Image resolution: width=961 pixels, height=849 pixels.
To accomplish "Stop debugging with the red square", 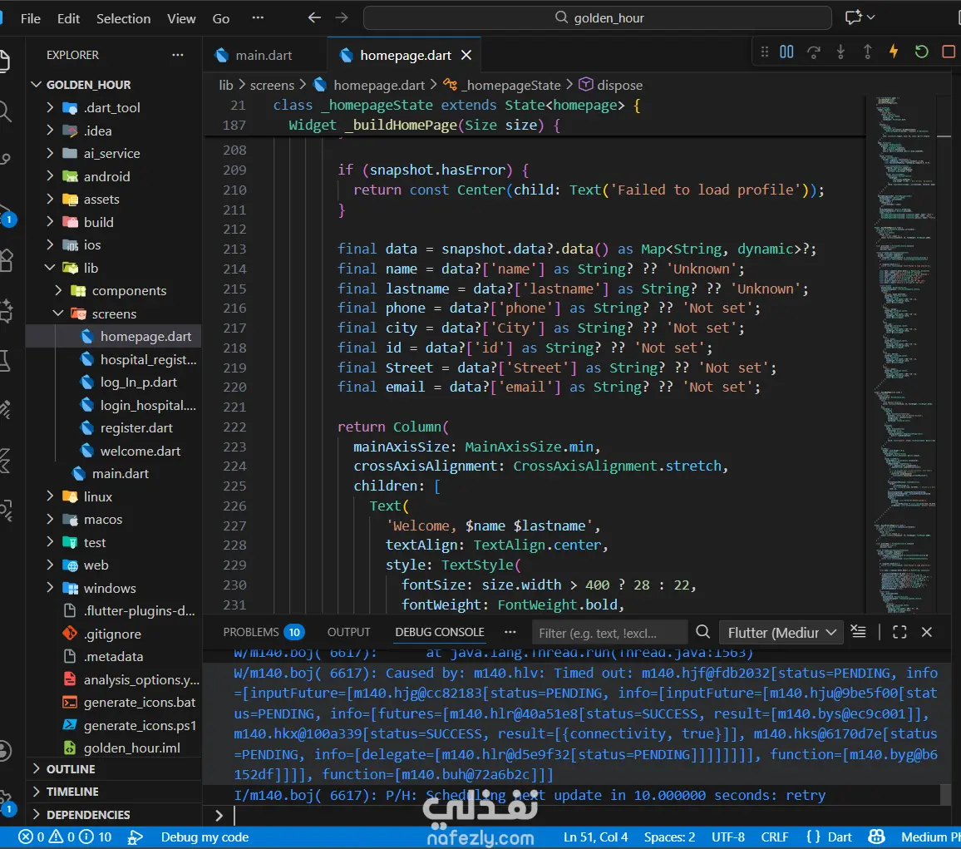I will tap(949, 52).
